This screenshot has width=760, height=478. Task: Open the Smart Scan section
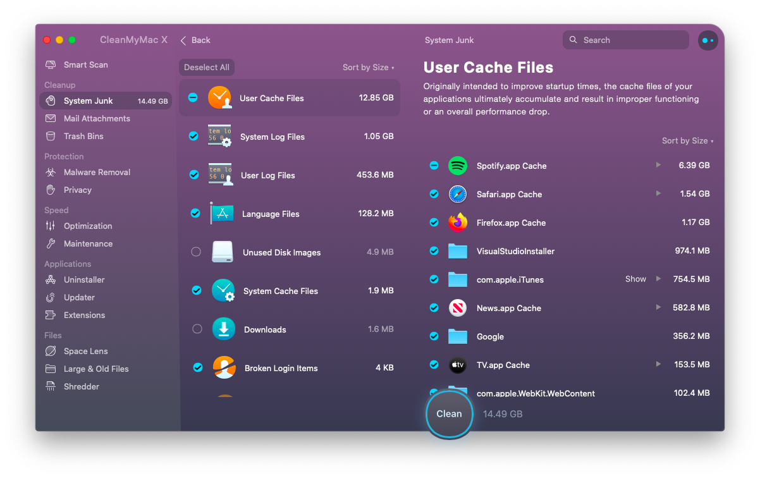(106, 64)
